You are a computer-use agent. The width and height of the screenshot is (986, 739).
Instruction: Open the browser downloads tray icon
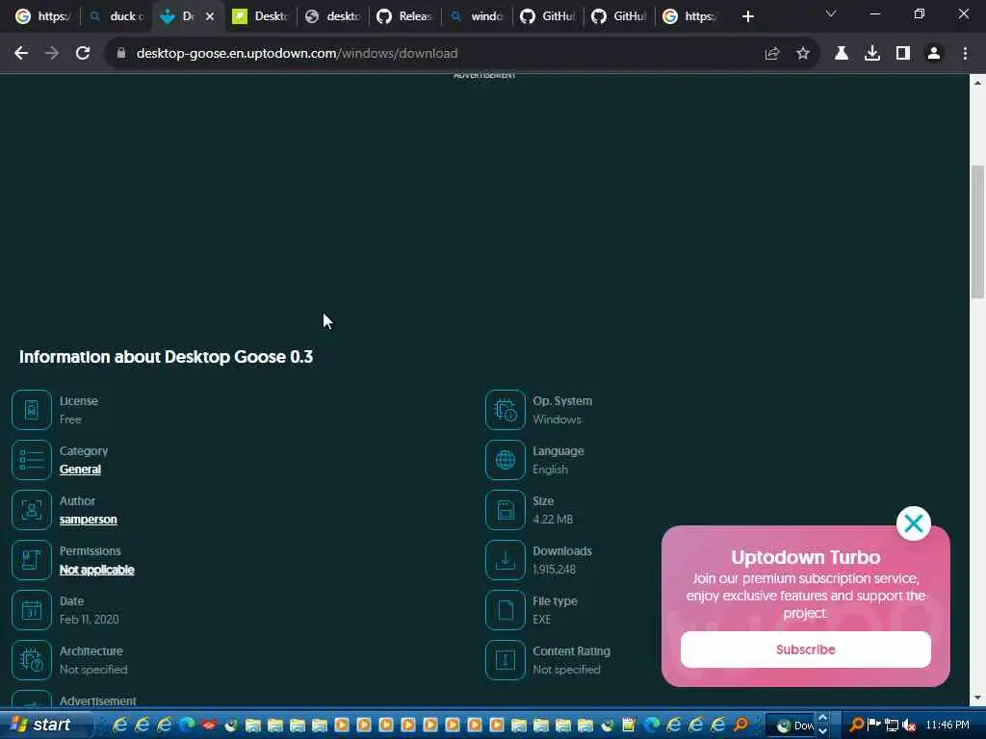point(872,54)
